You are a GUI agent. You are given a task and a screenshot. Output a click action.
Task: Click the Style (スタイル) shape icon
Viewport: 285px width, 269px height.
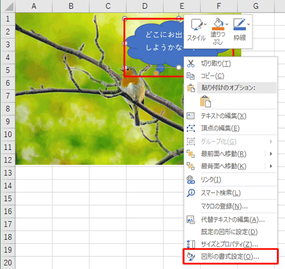196,24
